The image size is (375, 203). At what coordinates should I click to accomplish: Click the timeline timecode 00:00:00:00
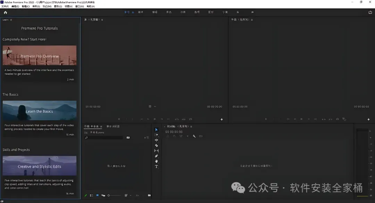(x=174, y=132)
